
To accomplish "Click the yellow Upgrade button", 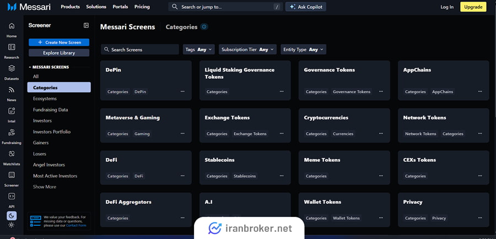I will 473,7.
